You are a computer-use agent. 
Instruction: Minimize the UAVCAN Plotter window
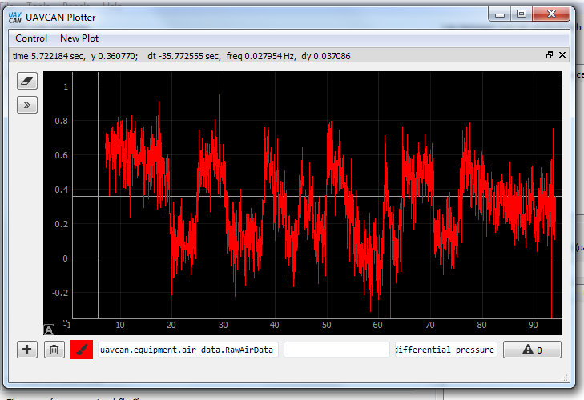pos(501,14)
